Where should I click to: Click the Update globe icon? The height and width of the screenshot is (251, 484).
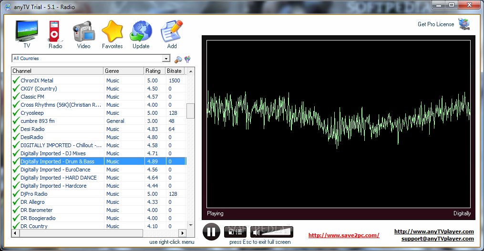[x=141, y=31]
